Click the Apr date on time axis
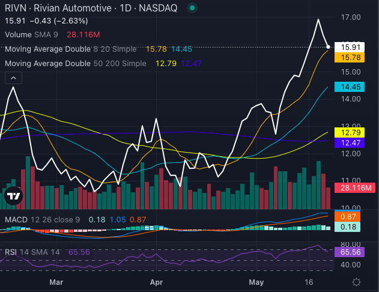This screenshot has height=292, width=379. (x=156, y=282)
